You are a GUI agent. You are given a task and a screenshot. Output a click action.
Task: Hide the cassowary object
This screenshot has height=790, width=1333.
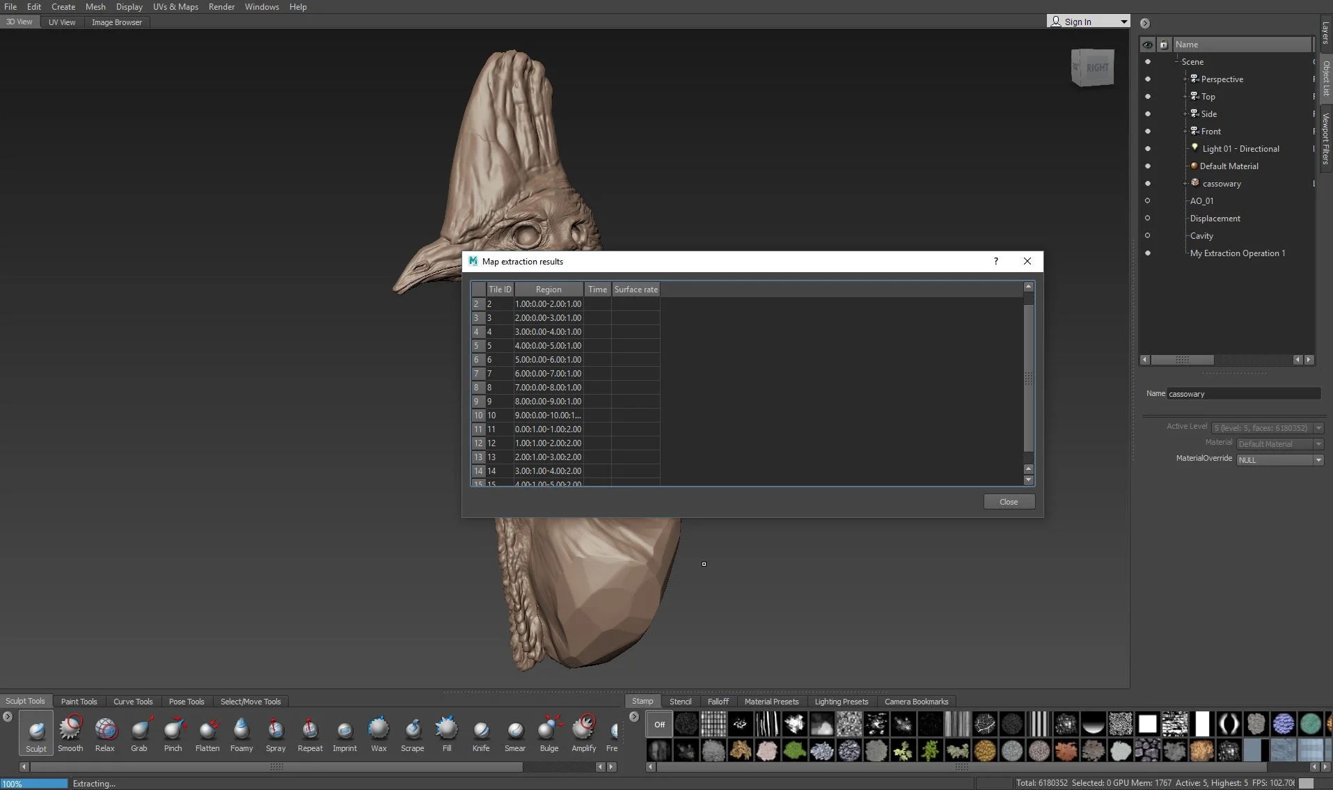coord(1148,183)
